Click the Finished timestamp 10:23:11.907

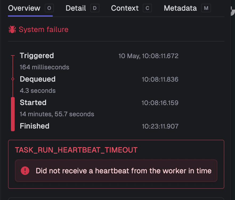point(160,126)
